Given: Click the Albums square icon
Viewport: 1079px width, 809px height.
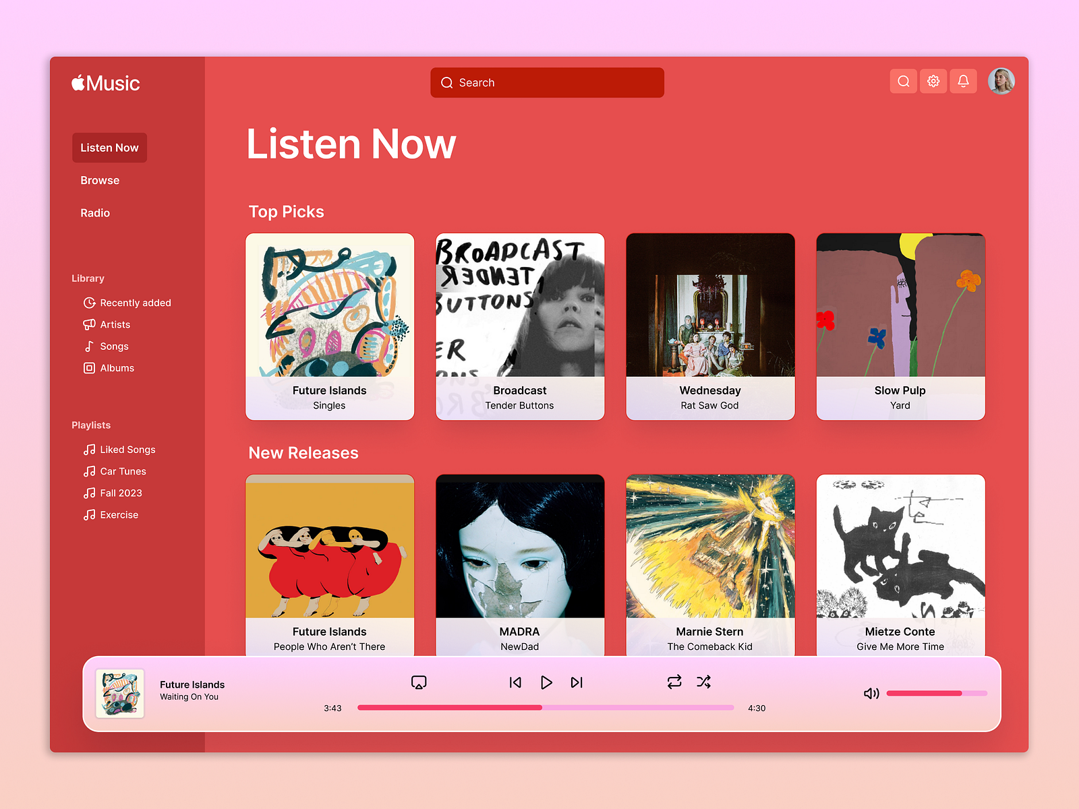Looking at the screenshot, I should click(89, 367).
